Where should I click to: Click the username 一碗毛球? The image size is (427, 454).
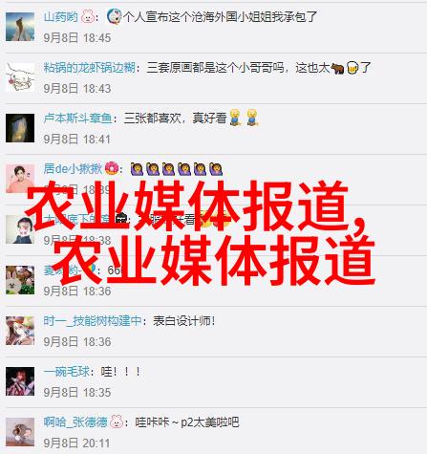(x=67, y=372)
